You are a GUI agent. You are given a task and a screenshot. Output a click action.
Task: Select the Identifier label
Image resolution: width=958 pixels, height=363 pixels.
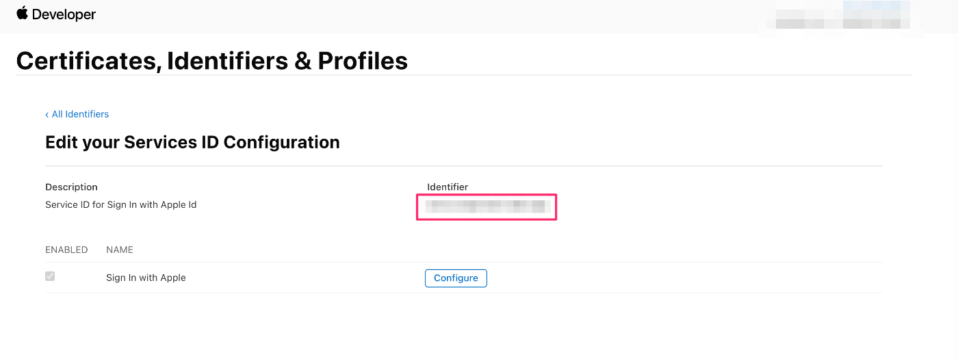click(x=448, y=187)
